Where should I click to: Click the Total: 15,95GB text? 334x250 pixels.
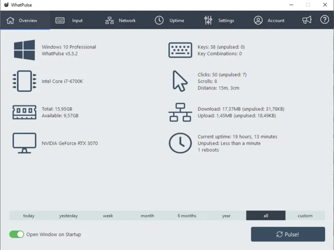tap(57, 109)
